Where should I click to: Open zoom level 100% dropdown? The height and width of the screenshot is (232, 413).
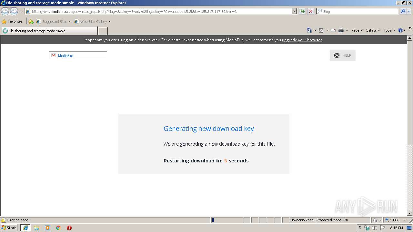click(x=405, y=220)
